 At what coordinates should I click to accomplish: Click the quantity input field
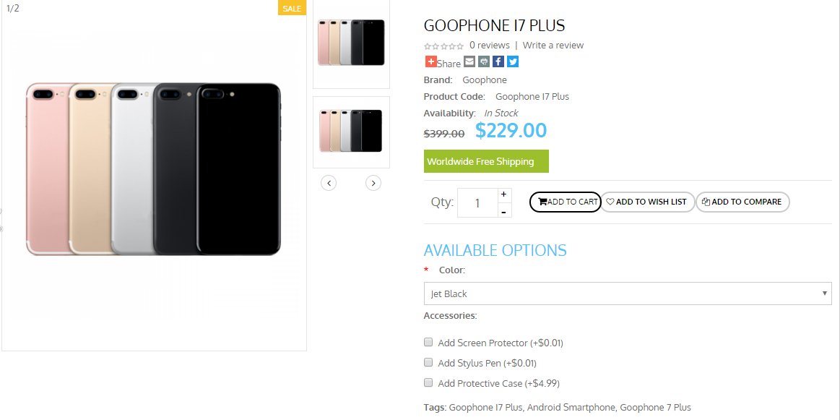[x=477, y=203]
